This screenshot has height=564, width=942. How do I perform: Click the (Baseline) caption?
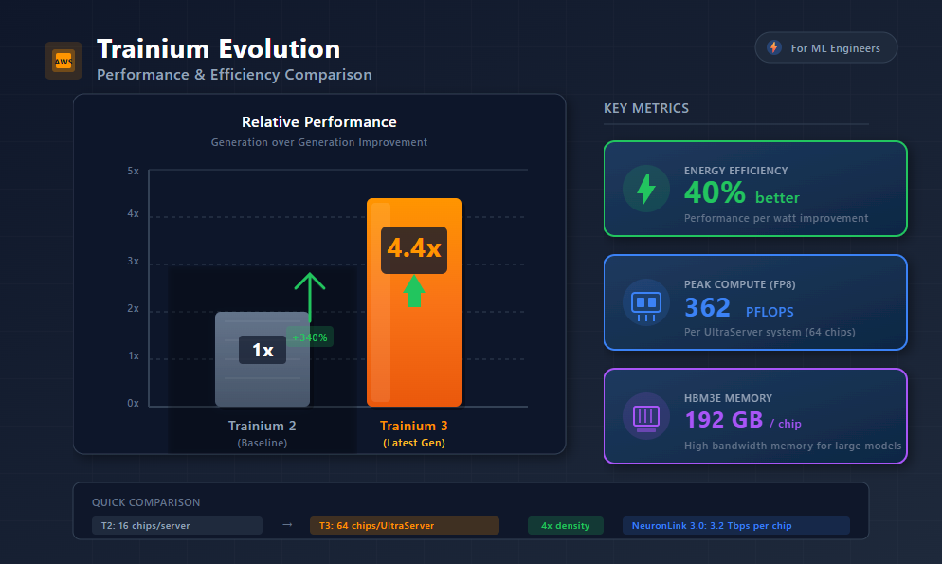262,443
